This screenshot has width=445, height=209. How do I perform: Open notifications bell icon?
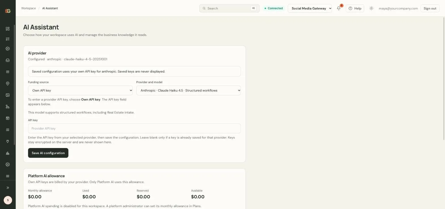339,8
